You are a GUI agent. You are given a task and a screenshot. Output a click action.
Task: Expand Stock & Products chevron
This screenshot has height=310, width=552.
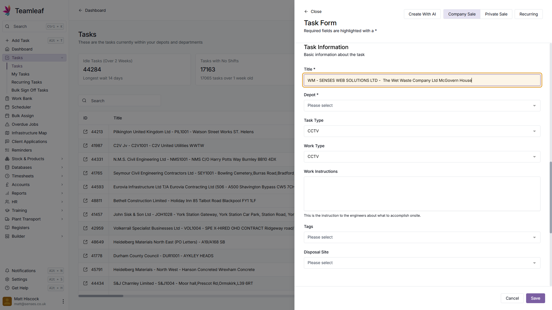pyautogui.click(x=62, y=159)
